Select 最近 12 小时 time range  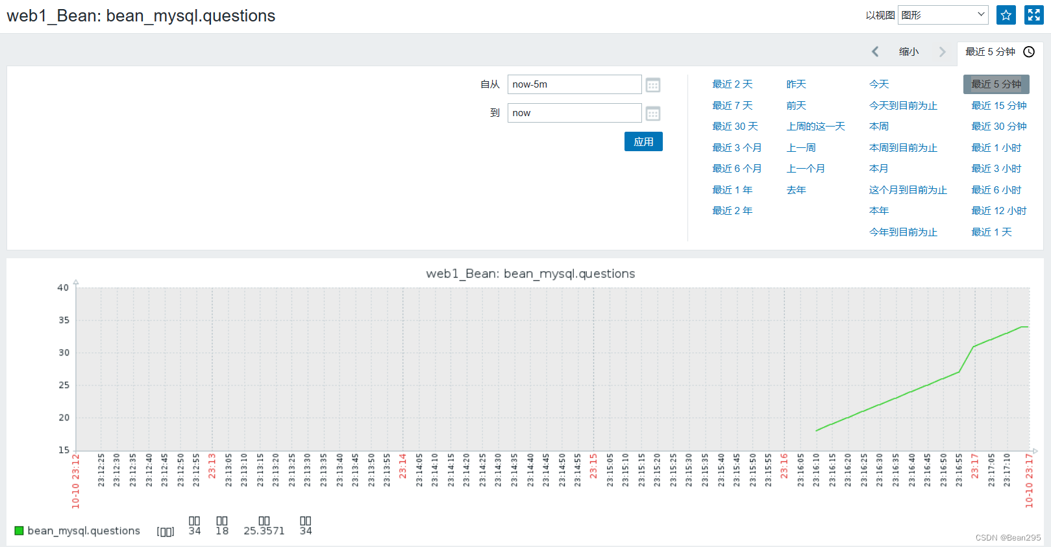click(999, 211)
